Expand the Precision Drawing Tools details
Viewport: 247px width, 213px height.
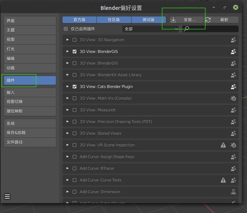tap(68, 121)
